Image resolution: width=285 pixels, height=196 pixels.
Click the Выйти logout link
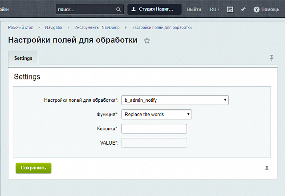[194, 9]
